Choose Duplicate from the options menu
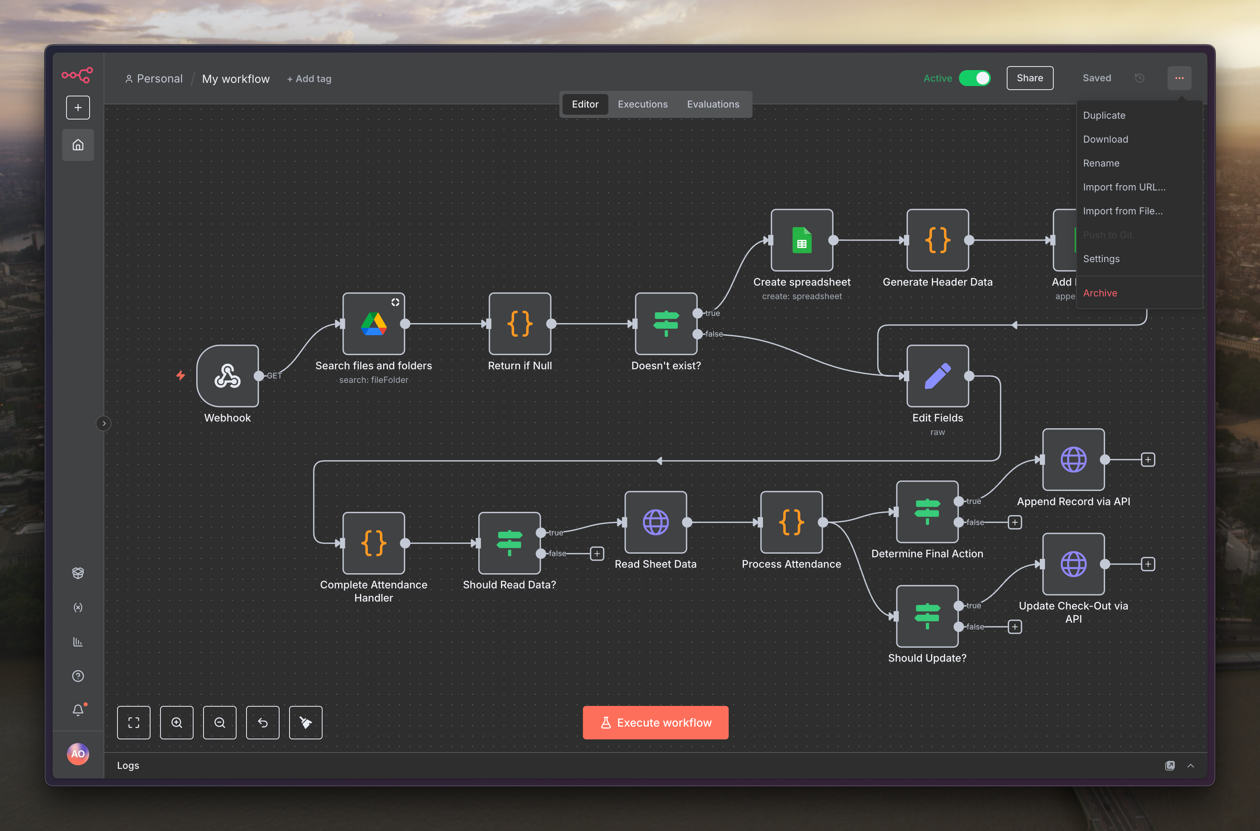This screenshot has height=831, width=1260. coord(1104,116)
